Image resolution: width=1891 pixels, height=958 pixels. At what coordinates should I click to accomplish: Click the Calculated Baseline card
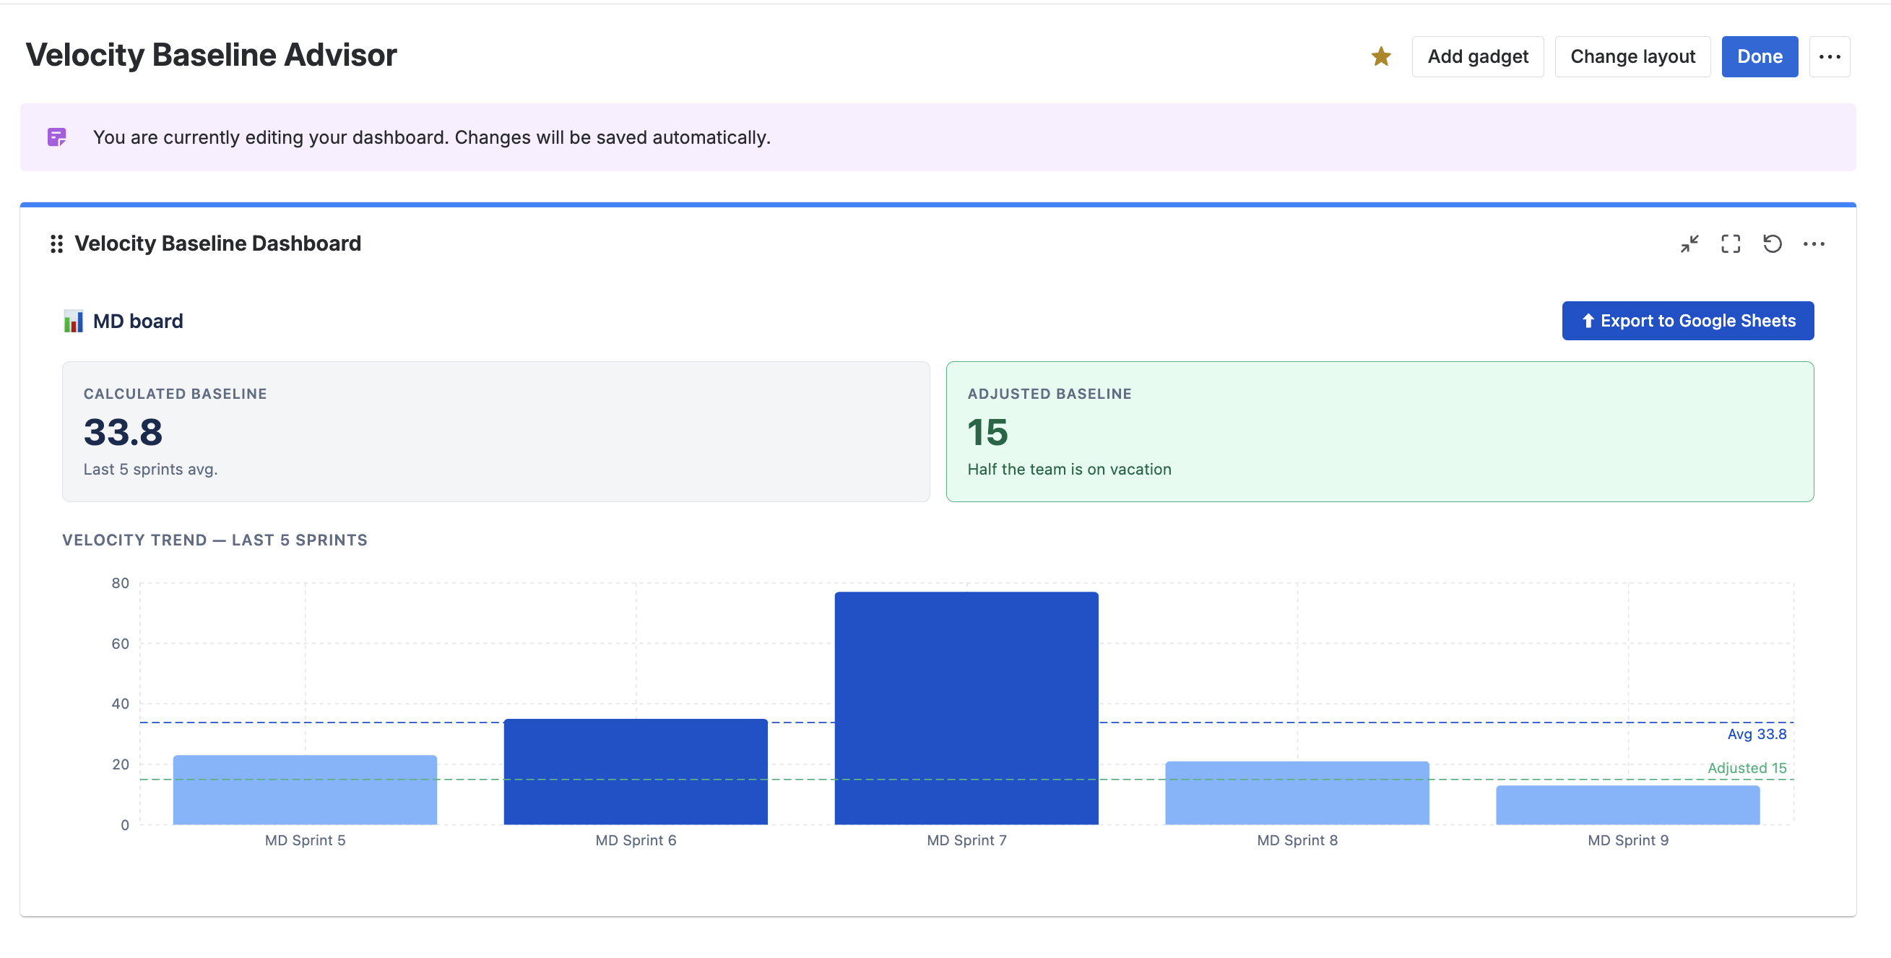tap(496, 431)
